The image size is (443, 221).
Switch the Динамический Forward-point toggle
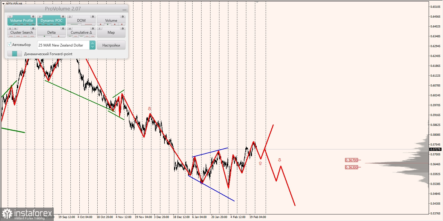(x=15, y=54)
